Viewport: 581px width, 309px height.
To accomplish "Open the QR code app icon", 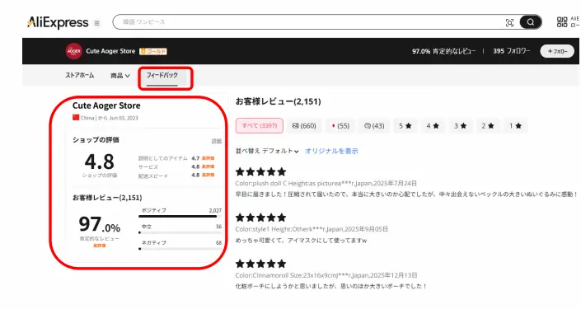I will coord(562,22).
